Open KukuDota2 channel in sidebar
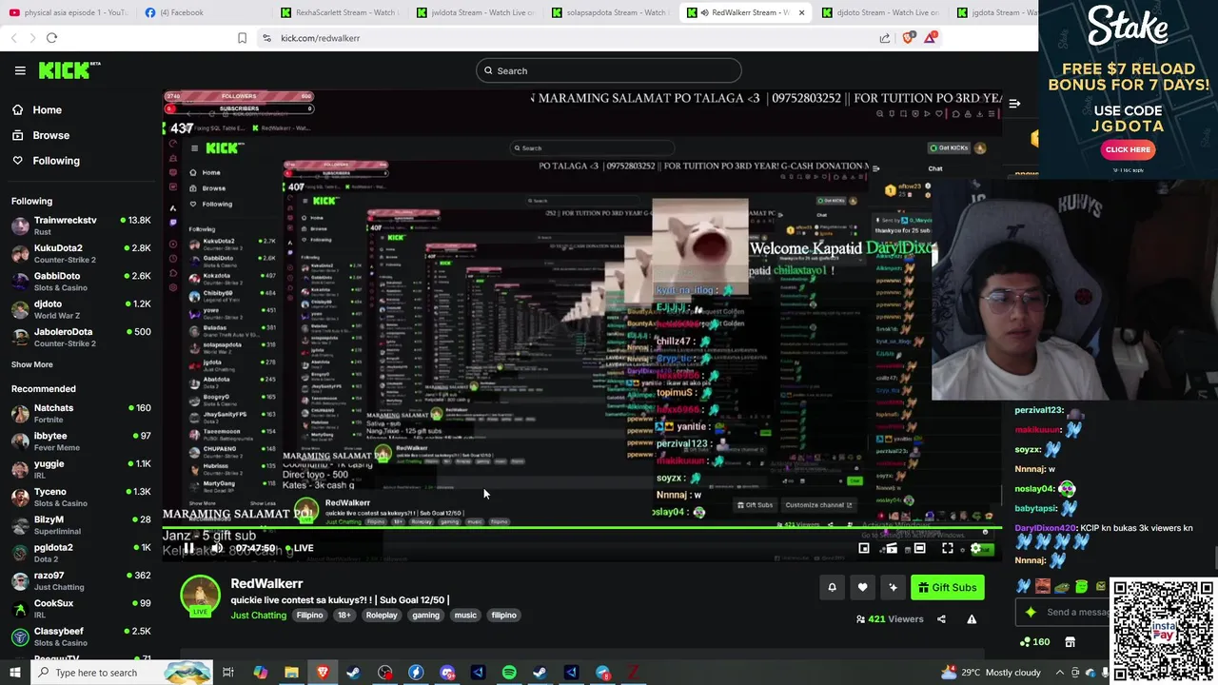This screenshot has height=685, width=1218. 81,253
